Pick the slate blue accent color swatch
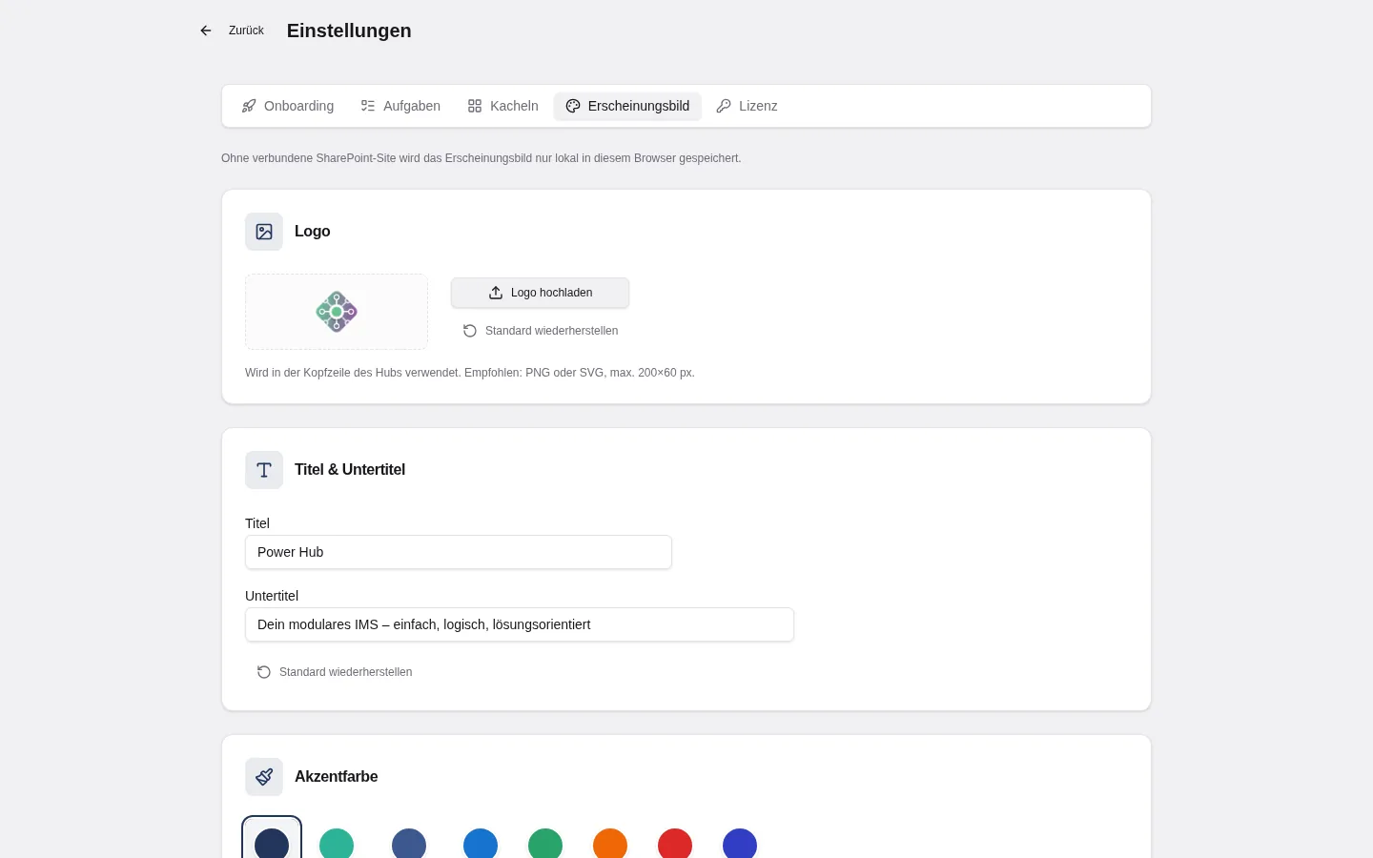 click(x=409, y=844)
